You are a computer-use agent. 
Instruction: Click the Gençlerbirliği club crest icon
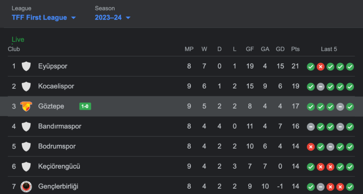point(26,187)
